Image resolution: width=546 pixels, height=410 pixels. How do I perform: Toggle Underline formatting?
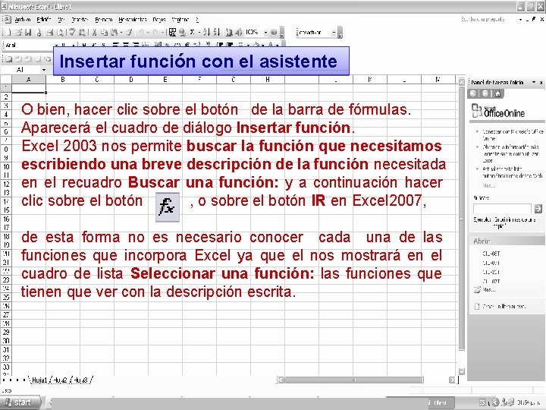(x=103, y=45)
